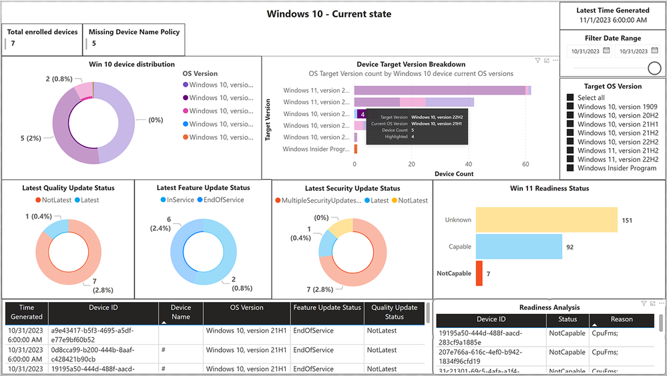Click 5 (2%) label in Win 10 distribution
This screenshot has width=667, height=376.
[31, 138]
